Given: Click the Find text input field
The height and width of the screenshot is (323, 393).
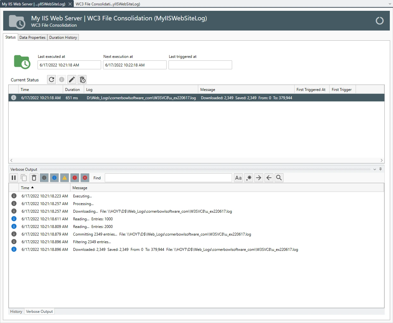Looking at the screenshot, I should (x=168, y=178).
